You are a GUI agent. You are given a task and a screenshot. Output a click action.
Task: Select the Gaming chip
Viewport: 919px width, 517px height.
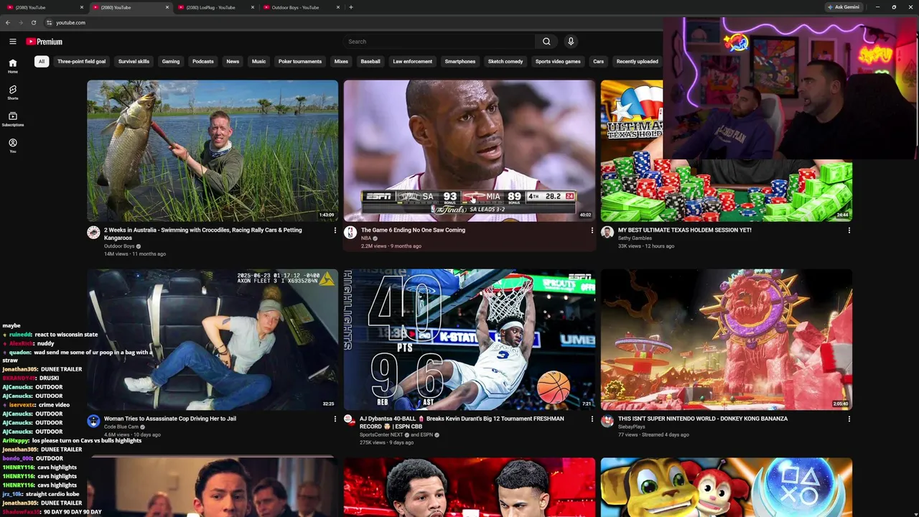171,62
